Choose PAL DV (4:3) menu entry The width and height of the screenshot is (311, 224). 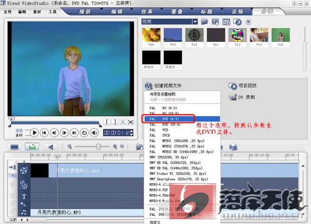click(x=182, y=108)
